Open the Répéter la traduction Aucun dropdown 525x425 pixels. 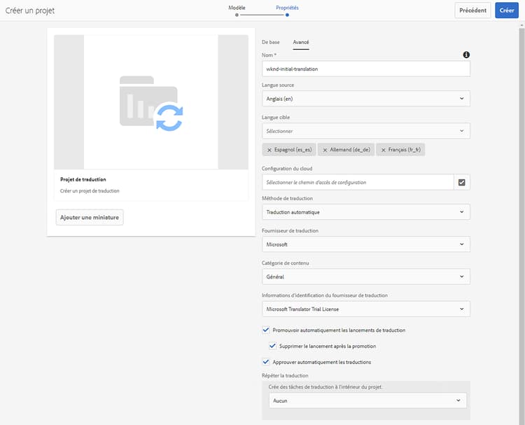[367, 400]
